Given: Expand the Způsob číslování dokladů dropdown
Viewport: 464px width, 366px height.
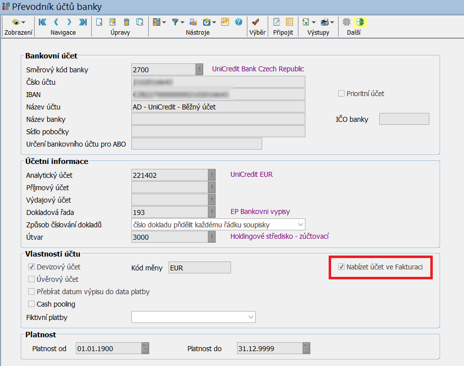Looking at the screenshot, I should pyautogui.click(x=300, y=225).
